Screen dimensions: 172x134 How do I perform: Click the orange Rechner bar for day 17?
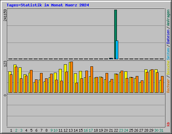pos(92,79)
